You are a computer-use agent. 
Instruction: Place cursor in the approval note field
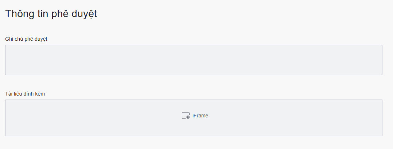click(x=194, y=60)
